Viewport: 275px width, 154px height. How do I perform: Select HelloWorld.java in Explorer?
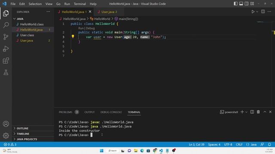pos(33,30)
